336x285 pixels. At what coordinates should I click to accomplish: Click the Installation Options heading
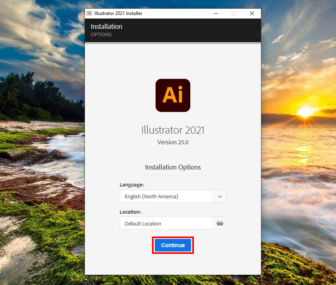173,167
